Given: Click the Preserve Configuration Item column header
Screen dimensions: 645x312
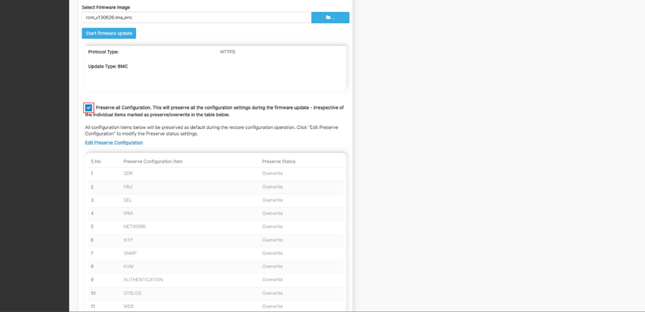Looking at the screenshot, I should pyautogui.click(x=153, y=161).
